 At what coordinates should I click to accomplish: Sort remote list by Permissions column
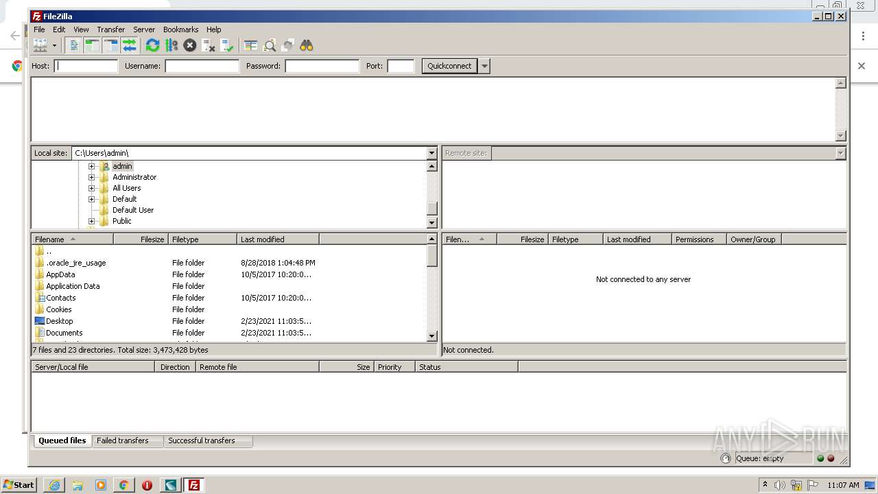tap(699, 239)
